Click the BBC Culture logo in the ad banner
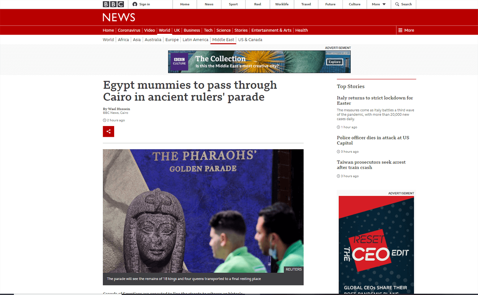 click(x=179, y=62)
